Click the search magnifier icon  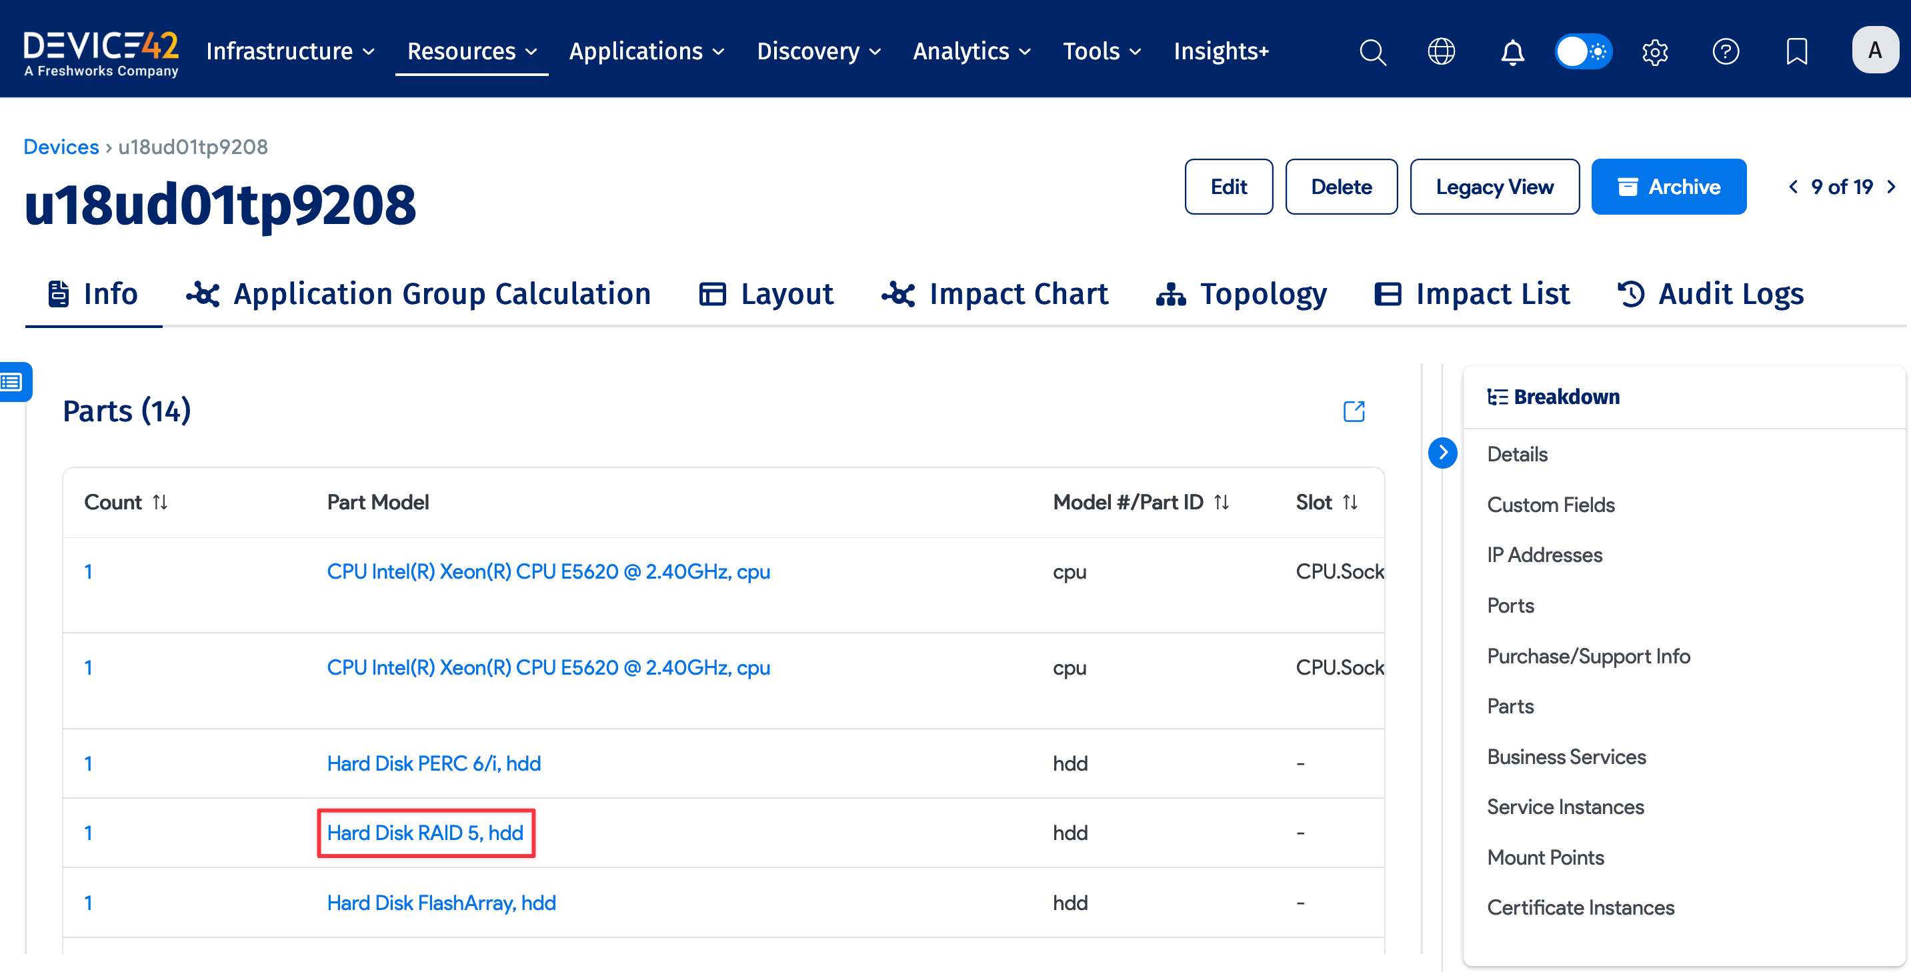tap(1372, 52)
